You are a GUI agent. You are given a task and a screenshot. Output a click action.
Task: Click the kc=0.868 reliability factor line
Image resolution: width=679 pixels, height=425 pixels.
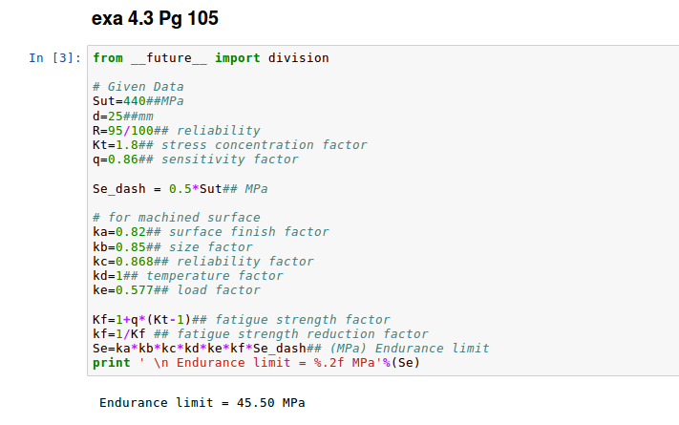(x=202, y=261)
